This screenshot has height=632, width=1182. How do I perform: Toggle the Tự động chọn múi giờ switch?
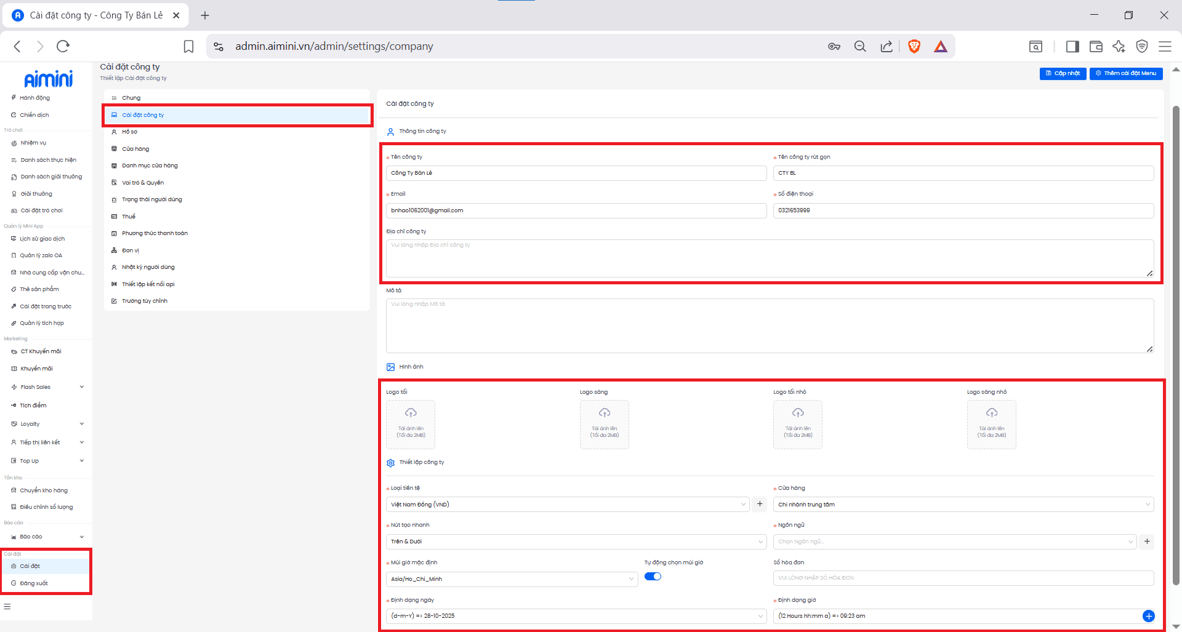point(653,577)
